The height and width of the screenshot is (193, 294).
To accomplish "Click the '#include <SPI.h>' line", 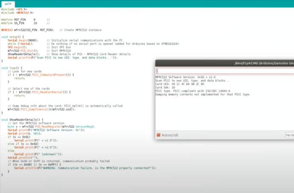I will tap(14, 9).
